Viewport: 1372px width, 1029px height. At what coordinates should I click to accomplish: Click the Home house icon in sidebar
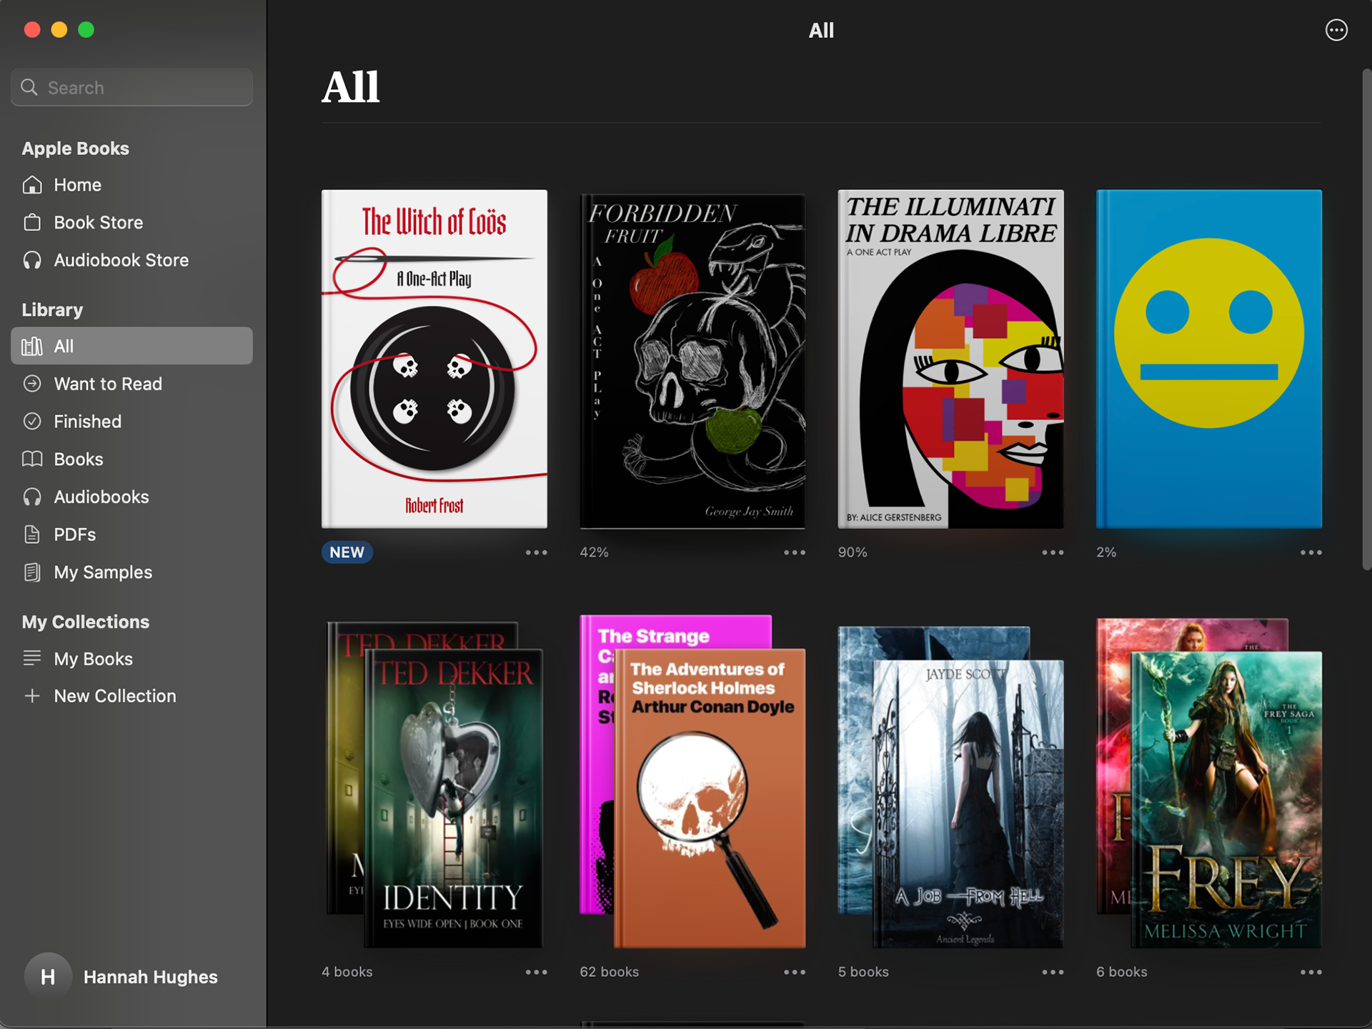tap(32, 185)
